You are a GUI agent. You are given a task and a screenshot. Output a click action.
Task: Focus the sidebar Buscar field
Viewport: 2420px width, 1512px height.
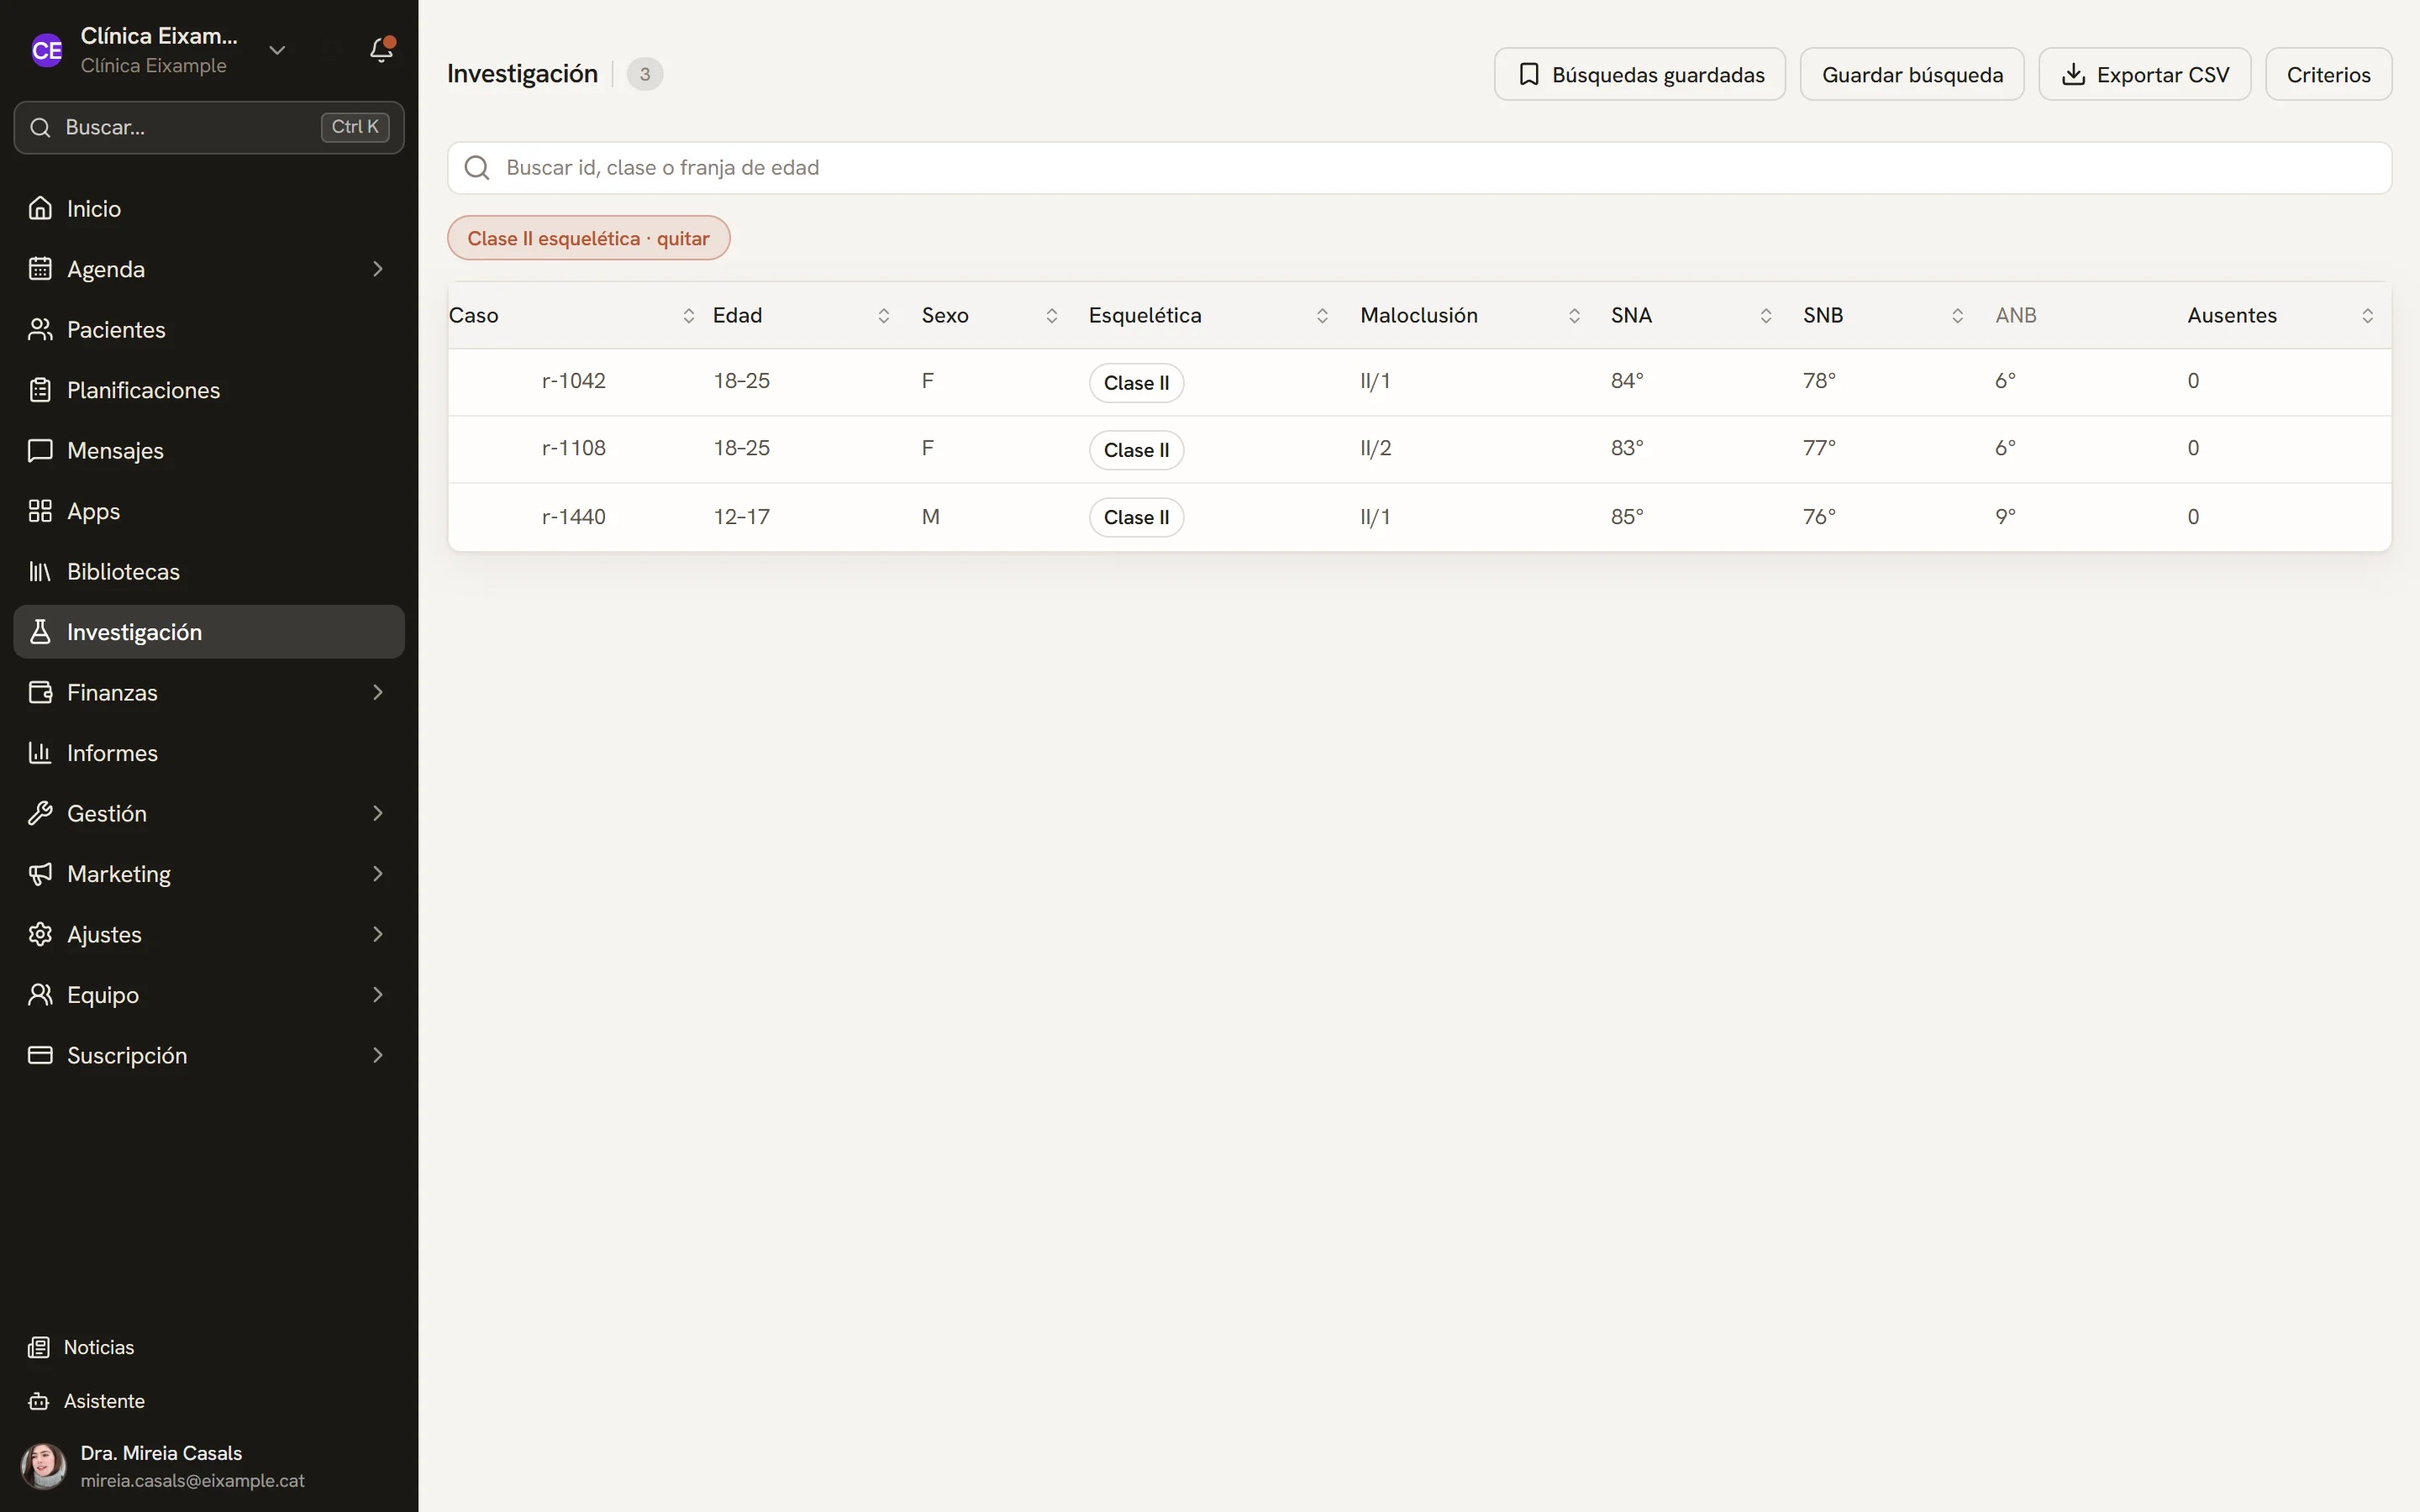tap(209, 127)
